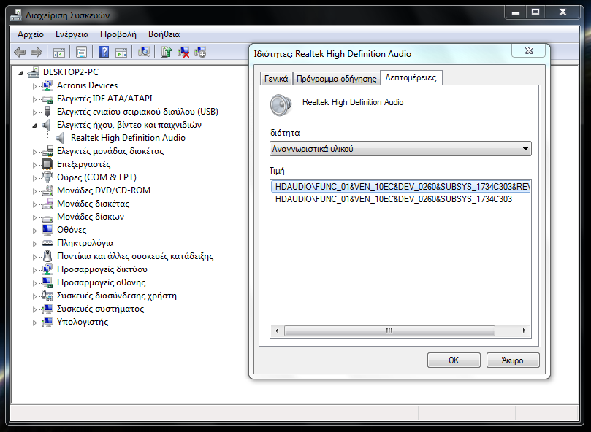The height and width of the screenshot is (432, 591).
Task: Click the floppy drive controllers icon
Action: click(47, 151)
